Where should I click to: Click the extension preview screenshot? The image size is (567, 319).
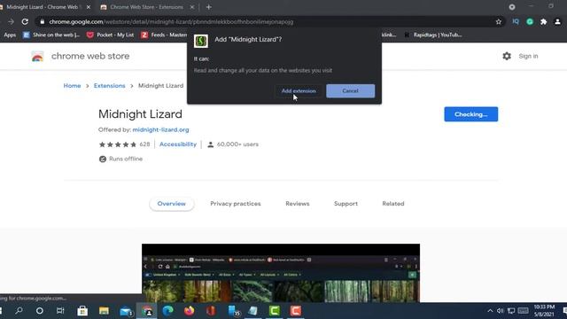click(x=281, y=273)
